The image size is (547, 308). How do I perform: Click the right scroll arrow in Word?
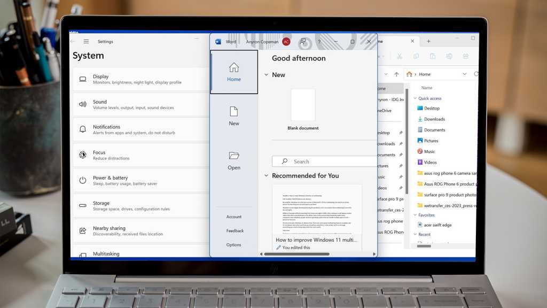pyautogui.click(x=374, y=254)
